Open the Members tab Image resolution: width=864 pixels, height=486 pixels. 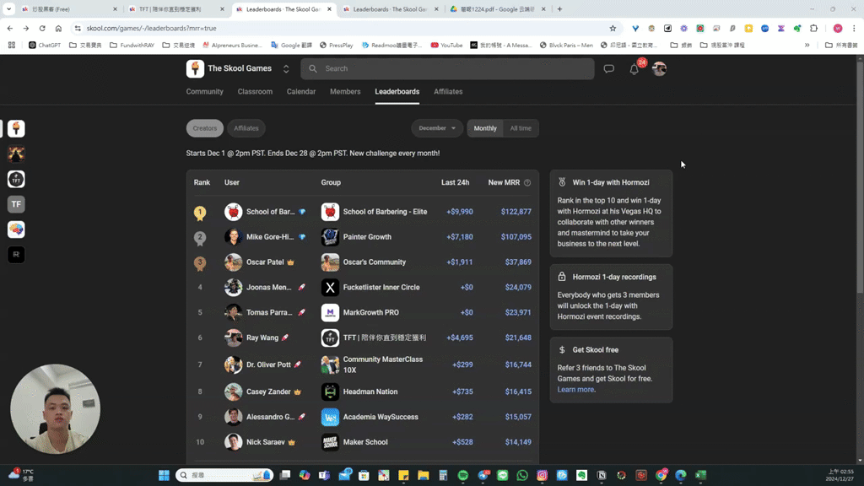345,91
